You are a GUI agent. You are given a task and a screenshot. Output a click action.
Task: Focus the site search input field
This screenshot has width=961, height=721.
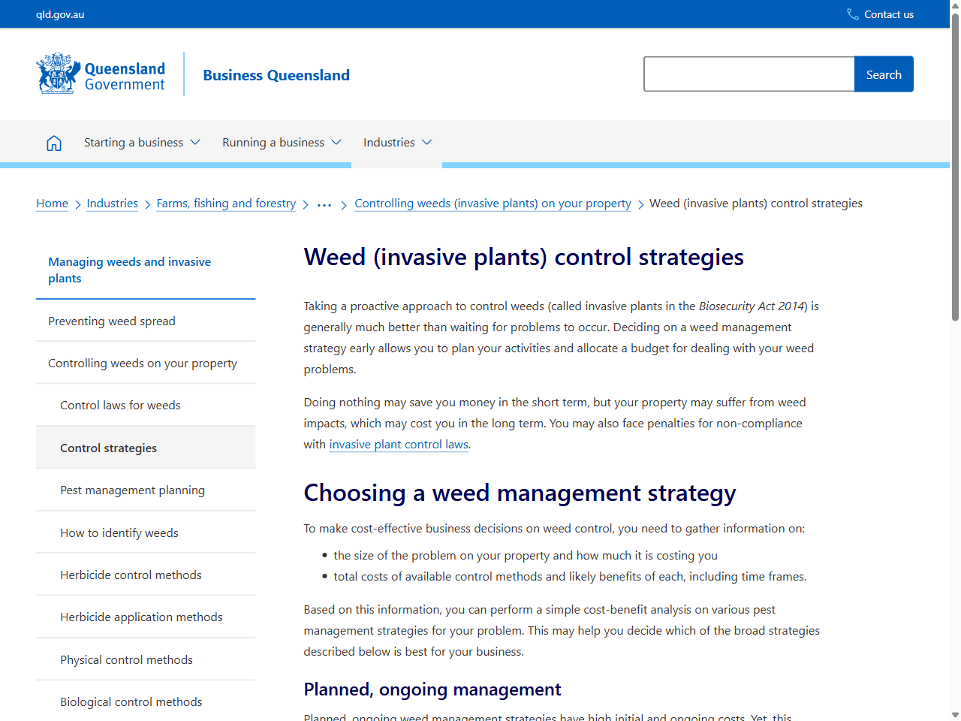[x=749, y=74]
